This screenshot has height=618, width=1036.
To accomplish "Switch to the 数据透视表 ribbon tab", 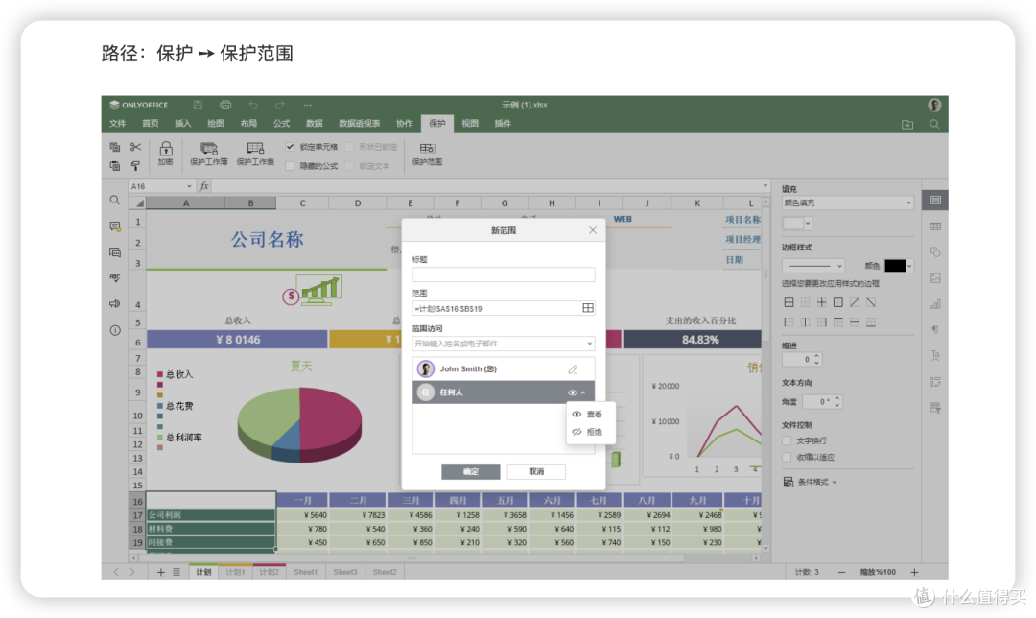I will tap(360, 124).
